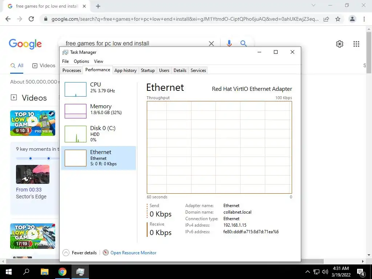Click the first key moments timeline dot
This screenshot has width=372, height=279.
pos(31,158)
